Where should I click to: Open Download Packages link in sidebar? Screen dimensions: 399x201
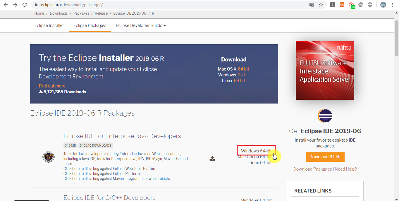(312, 169)
